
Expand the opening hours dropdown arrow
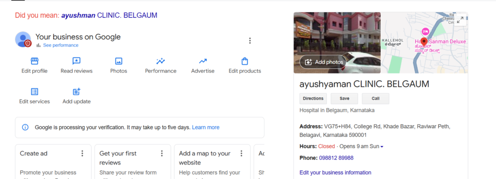pyautogui.click(x=382, y=147)
